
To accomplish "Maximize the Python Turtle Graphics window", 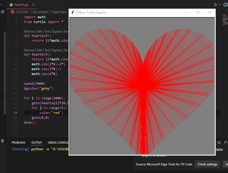I will pyautogui.click(x=198, y=12).
